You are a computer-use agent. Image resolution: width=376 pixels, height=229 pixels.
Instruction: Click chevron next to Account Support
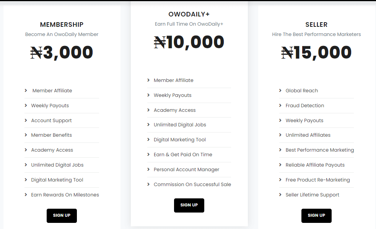(26, 120)
